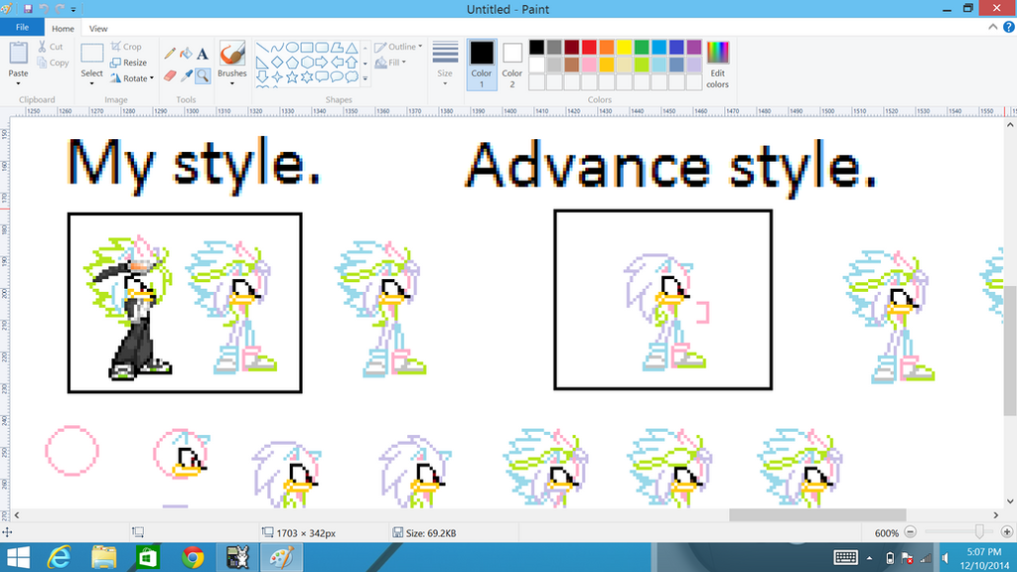
Task: Pick the Line shape
Action: coord(262,48)
